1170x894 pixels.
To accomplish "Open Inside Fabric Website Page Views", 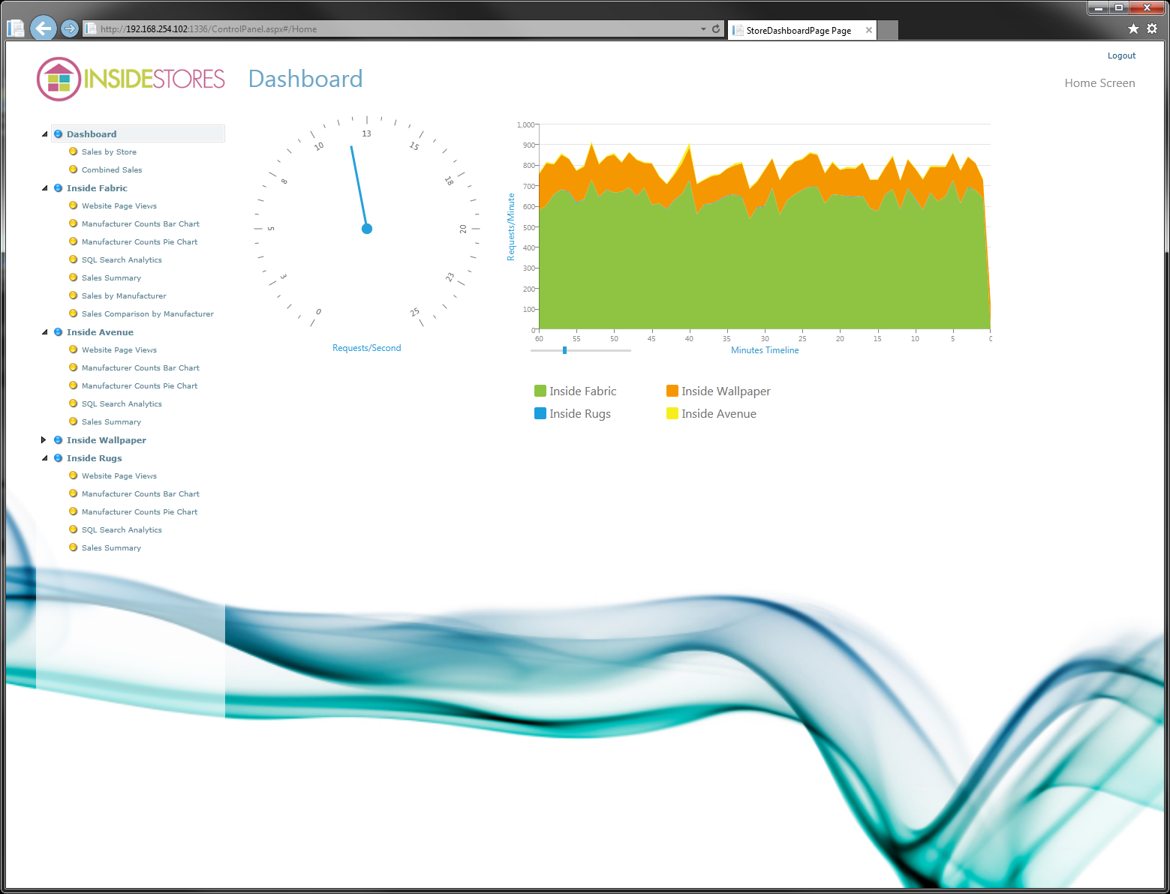I will [x=119, y=206].
